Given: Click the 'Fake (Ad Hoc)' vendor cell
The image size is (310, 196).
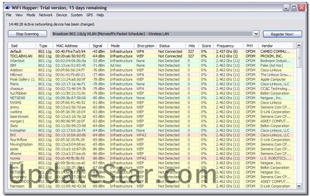Looking at the screenshot, I should point(271,65).
